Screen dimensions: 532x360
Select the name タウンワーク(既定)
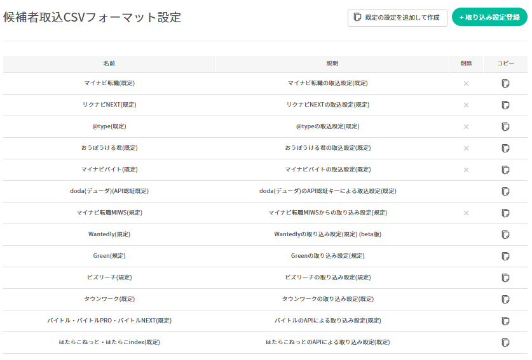[109, 299]
